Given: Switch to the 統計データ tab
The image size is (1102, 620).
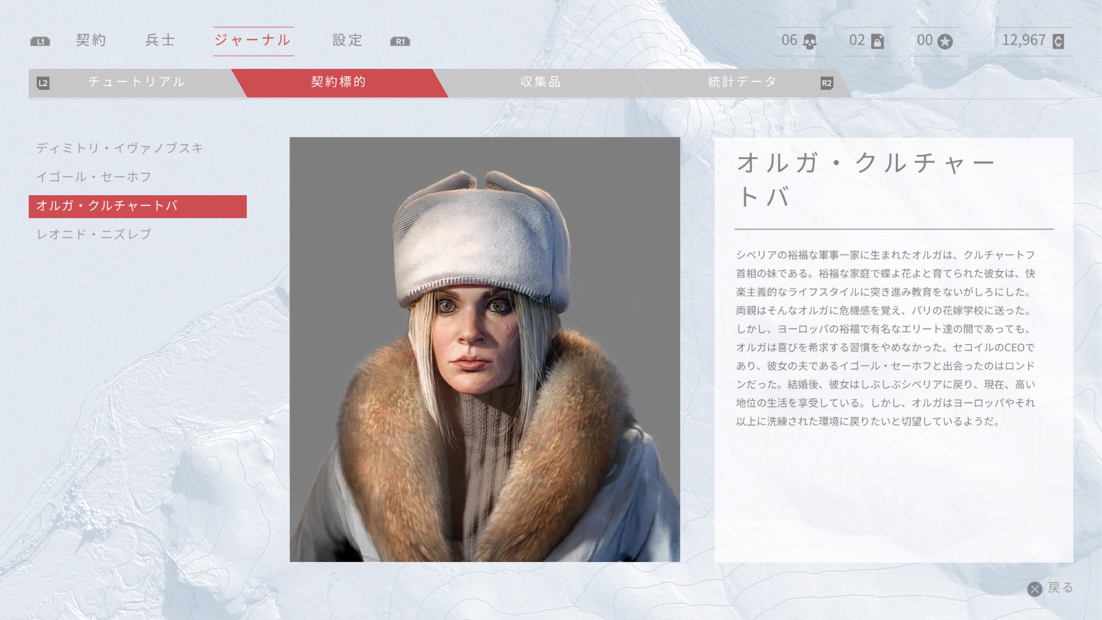Looking at the screenshot, I should click(x=742, y=82).
